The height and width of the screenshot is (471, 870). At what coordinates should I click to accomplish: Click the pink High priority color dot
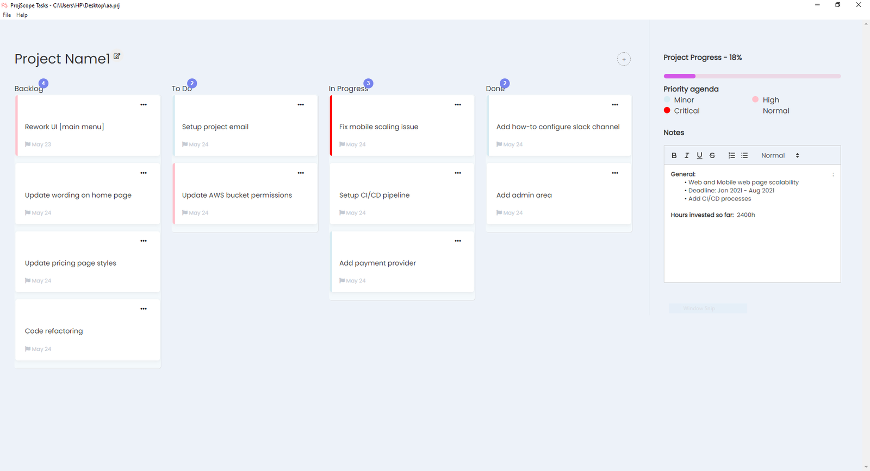click(x=755, y=99)
